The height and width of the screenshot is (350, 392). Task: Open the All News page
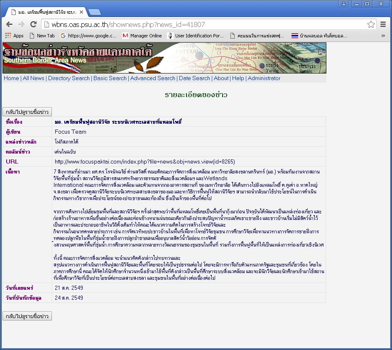33,78
